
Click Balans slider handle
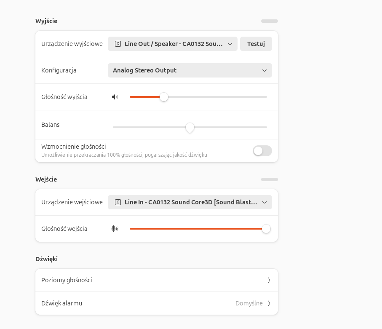point(190,128)
